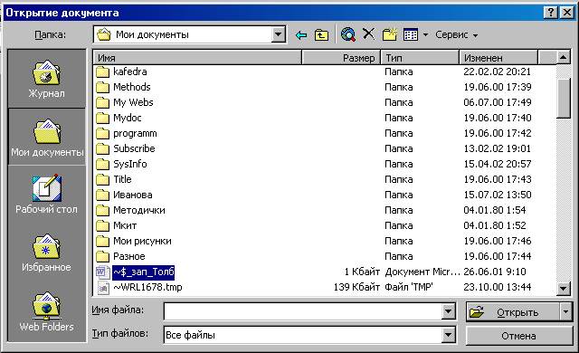The height and width of the screenshot is (353, 579).
Task: Click the Word document icon for ~$_зап_Толб
Action: (102, 272)
